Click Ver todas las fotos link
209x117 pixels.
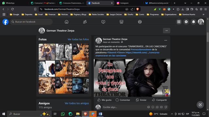(x=78, y=39)
